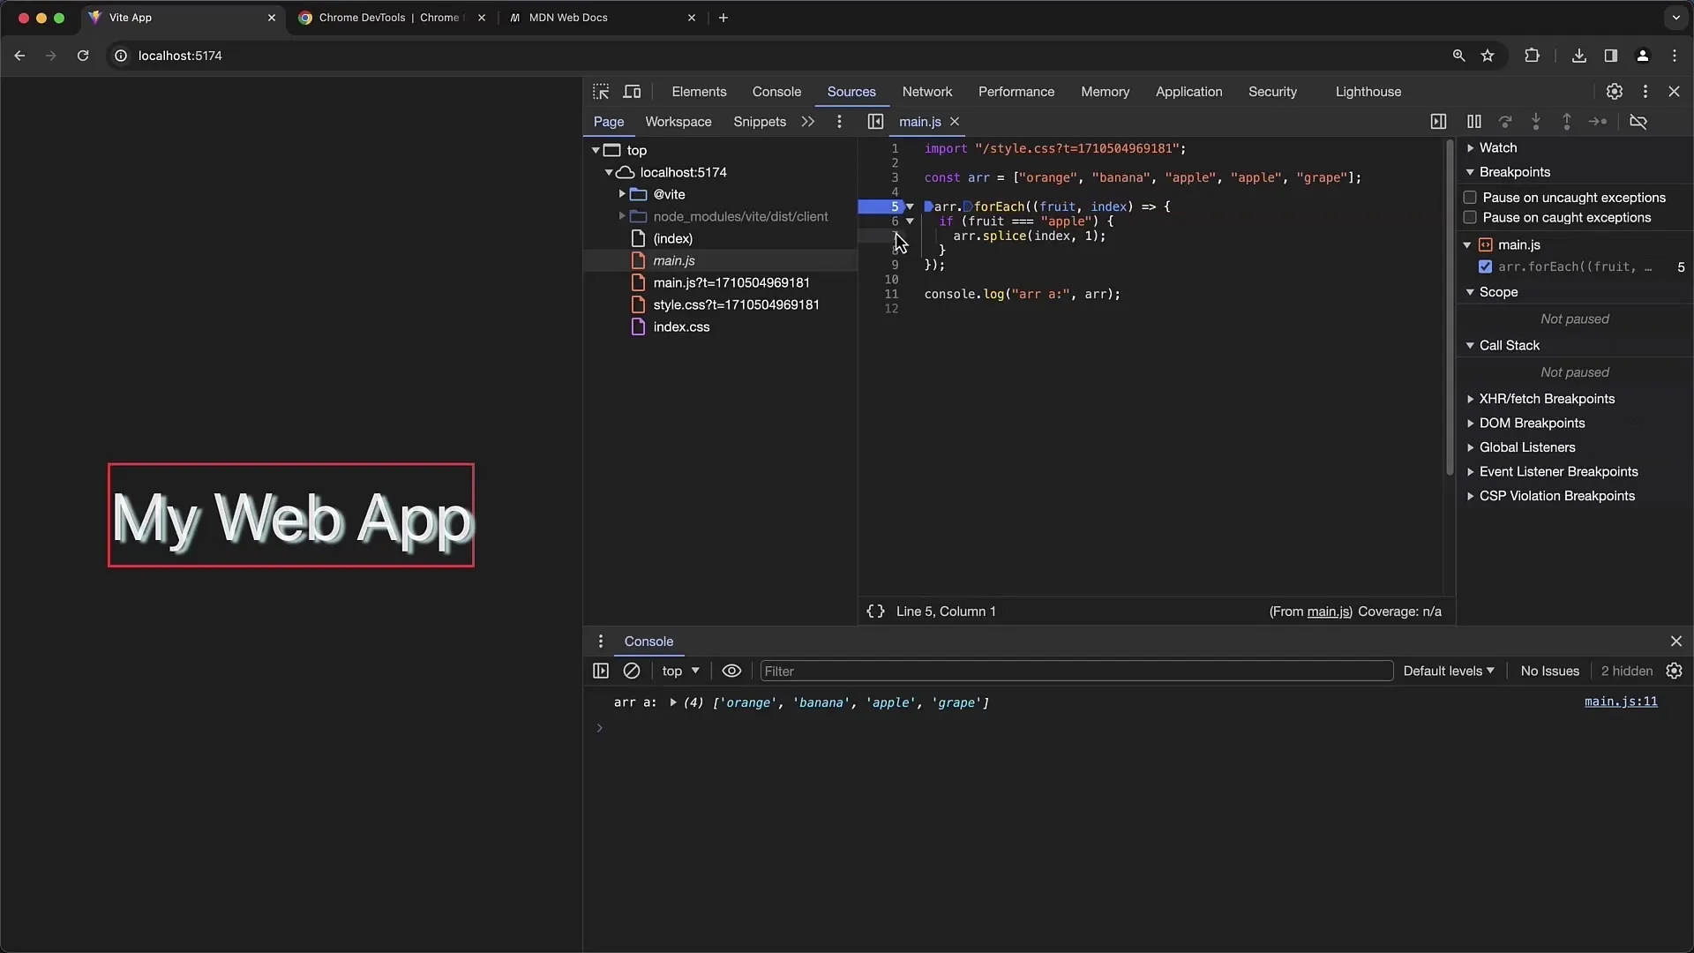Toggle device toolbar icon
1694x953 pixels.
pos(632,92)
